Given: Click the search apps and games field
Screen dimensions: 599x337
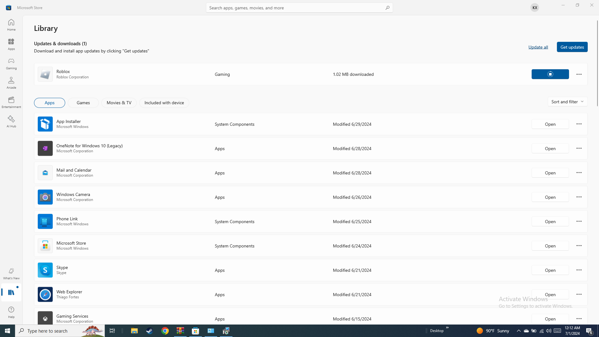Looking at the screenshot, I should [299, 7].
